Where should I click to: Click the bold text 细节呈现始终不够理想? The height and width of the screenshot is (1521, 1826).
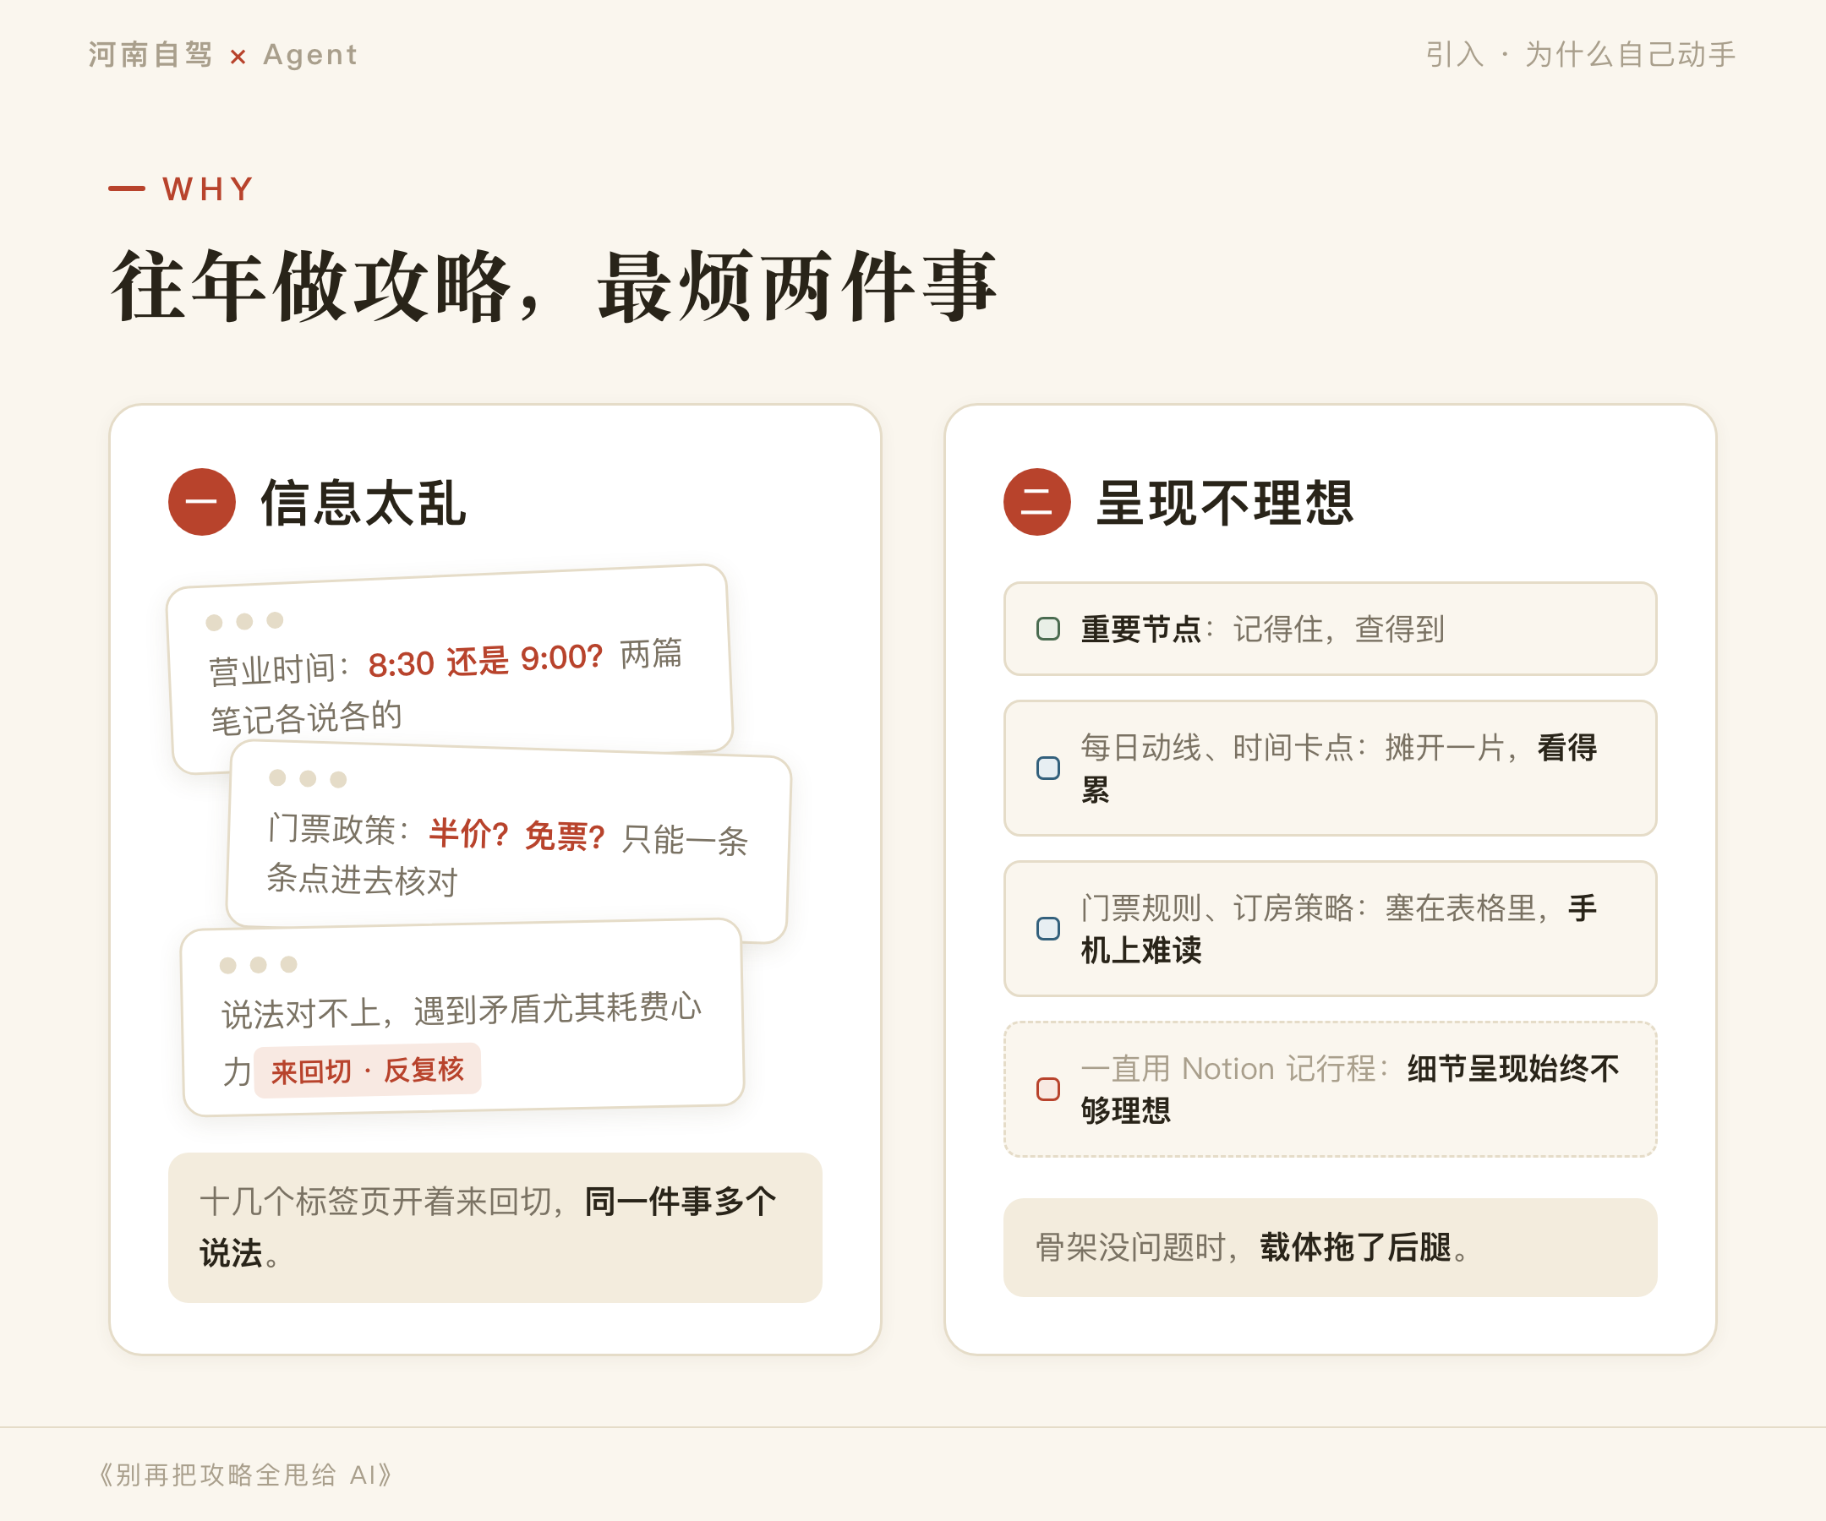coord(1349,1089)
